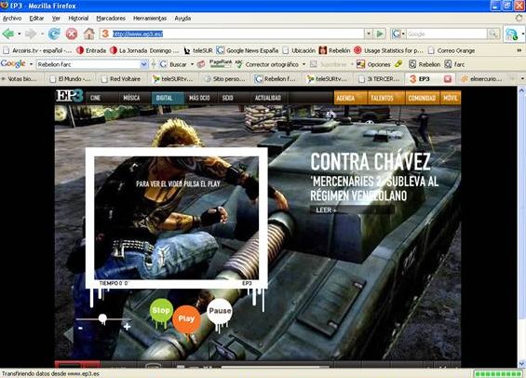Expand the forward button history dropdown
This screenshot has width=526, height=378.
point(42,34)
